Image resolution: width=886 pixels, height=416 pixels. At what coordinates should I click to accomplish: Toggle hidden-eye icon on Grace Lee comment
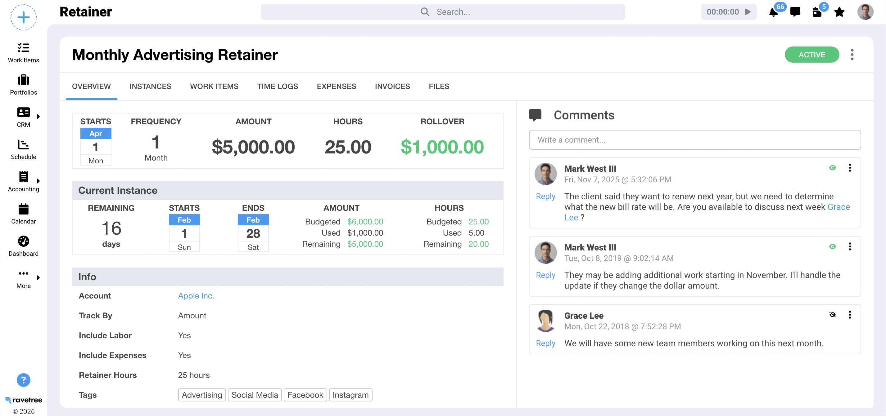(x=832, y=314)
